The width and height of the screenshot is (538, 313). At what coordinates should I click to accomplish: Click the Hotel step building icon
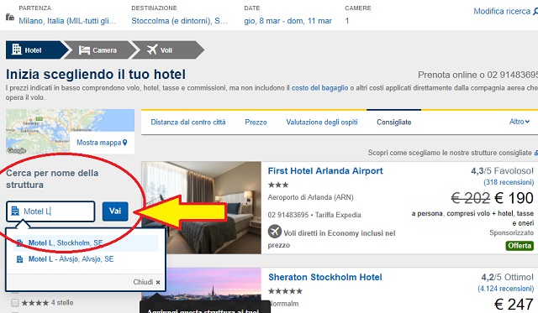pos(17,50)
